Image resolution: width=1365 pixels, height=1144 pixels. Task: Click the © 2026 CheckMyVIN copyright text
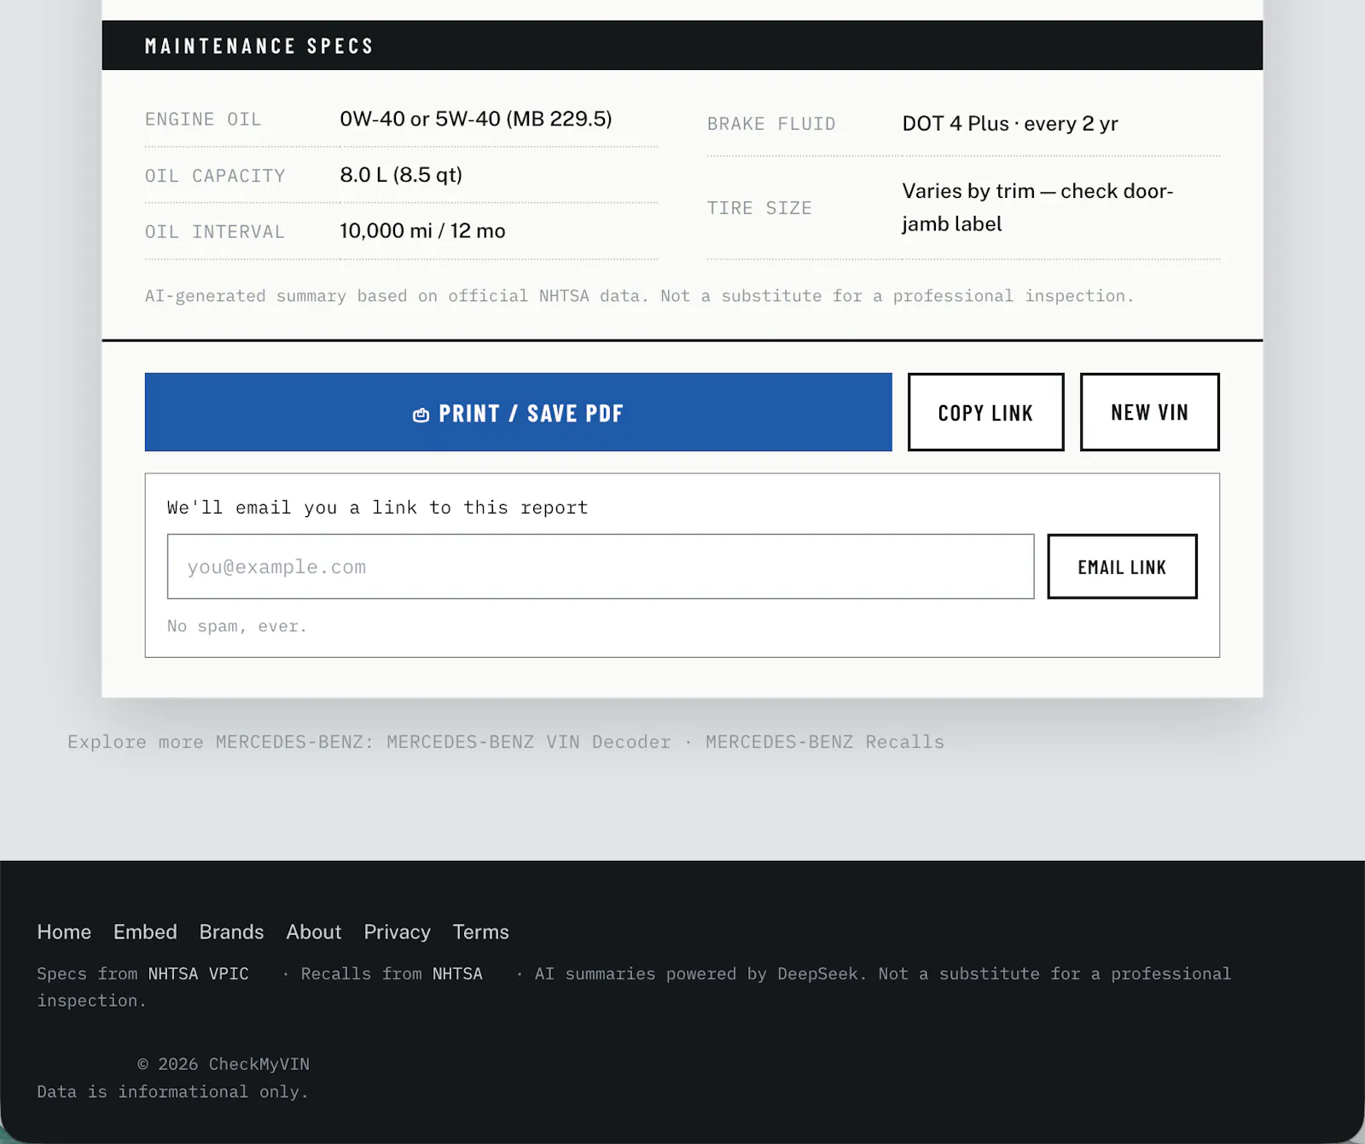coord(224,1064)
